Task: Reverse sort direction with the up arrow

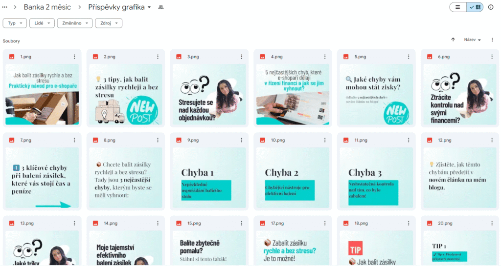Action: pyautogui.click(x=453, y=40)
